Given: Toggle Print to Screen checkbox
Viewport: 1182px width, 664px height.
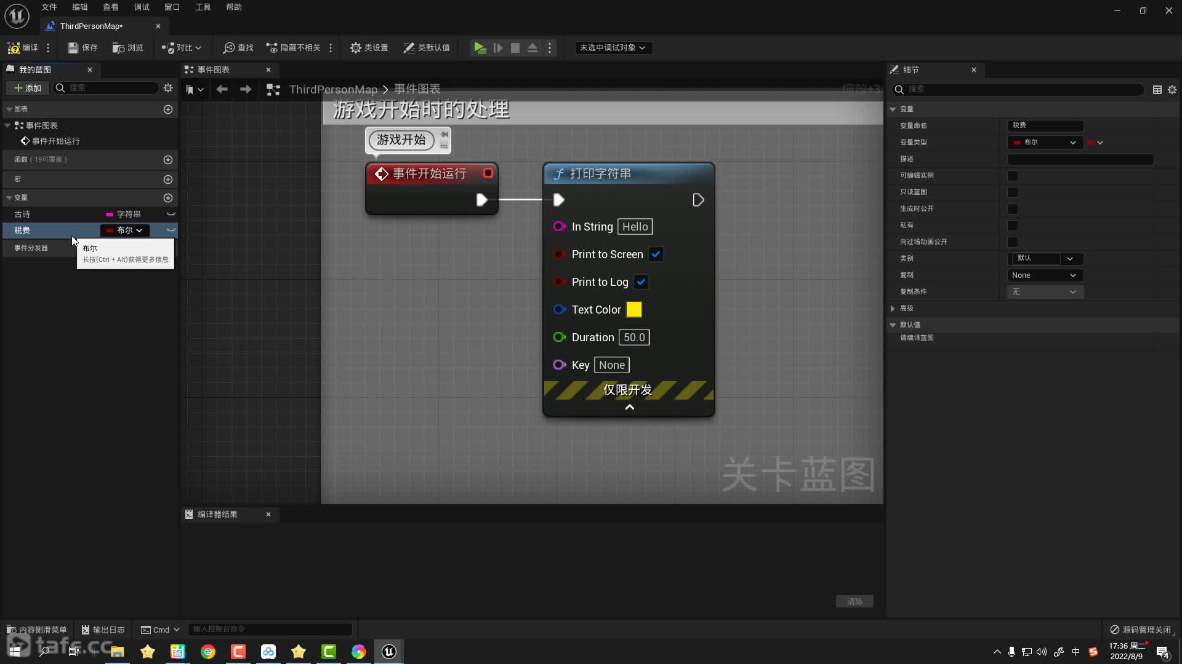Looking at the screenshot, I should (x=656, y=255).
